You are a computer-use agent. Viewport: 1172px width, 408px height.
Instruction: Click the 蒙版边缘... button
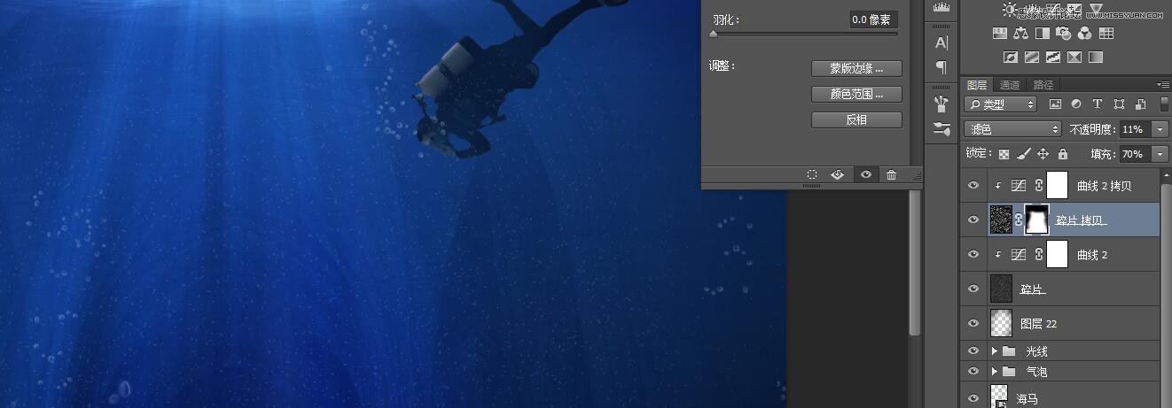coord(856,69)
